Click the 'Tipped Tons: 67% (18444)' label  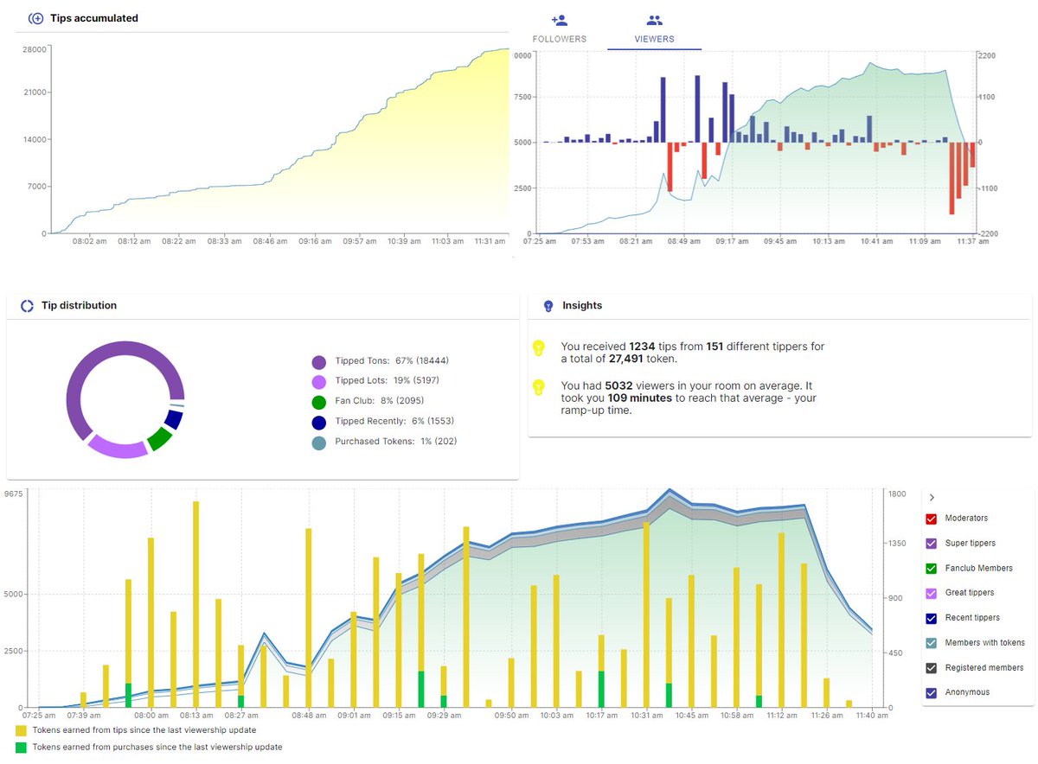tap(390, 361)
